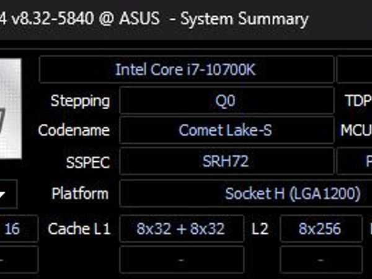Click the field showing value 16
The height and width of the screenshot is (279, 372).
pyautogui.click(x=14, y=229)
